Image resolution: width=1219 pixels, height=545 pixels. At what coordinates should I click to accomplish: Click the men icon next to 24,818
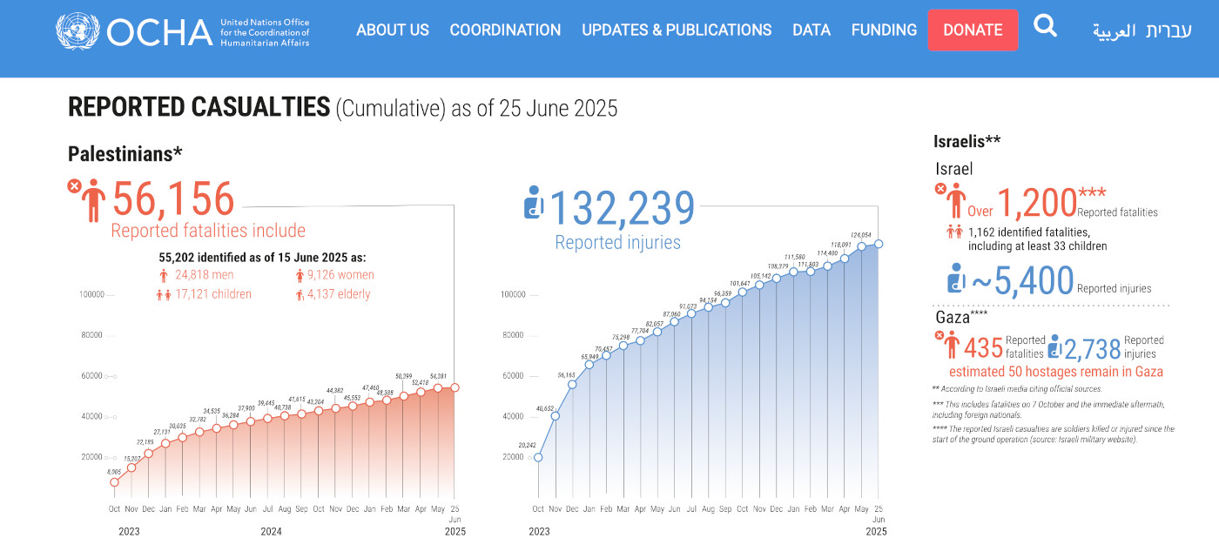click(163, 275)
